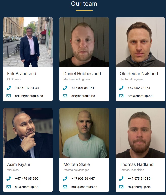The height and width of the screenshot is (195, 166).
Task: Click the mail icon next to dh@enerquip.no
Action: (65, 96)
